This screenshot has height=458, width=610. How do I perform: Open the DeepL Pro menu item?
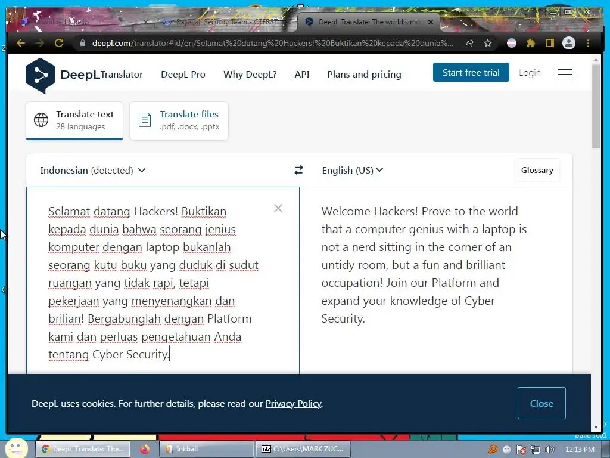click(x=183, y=75)
